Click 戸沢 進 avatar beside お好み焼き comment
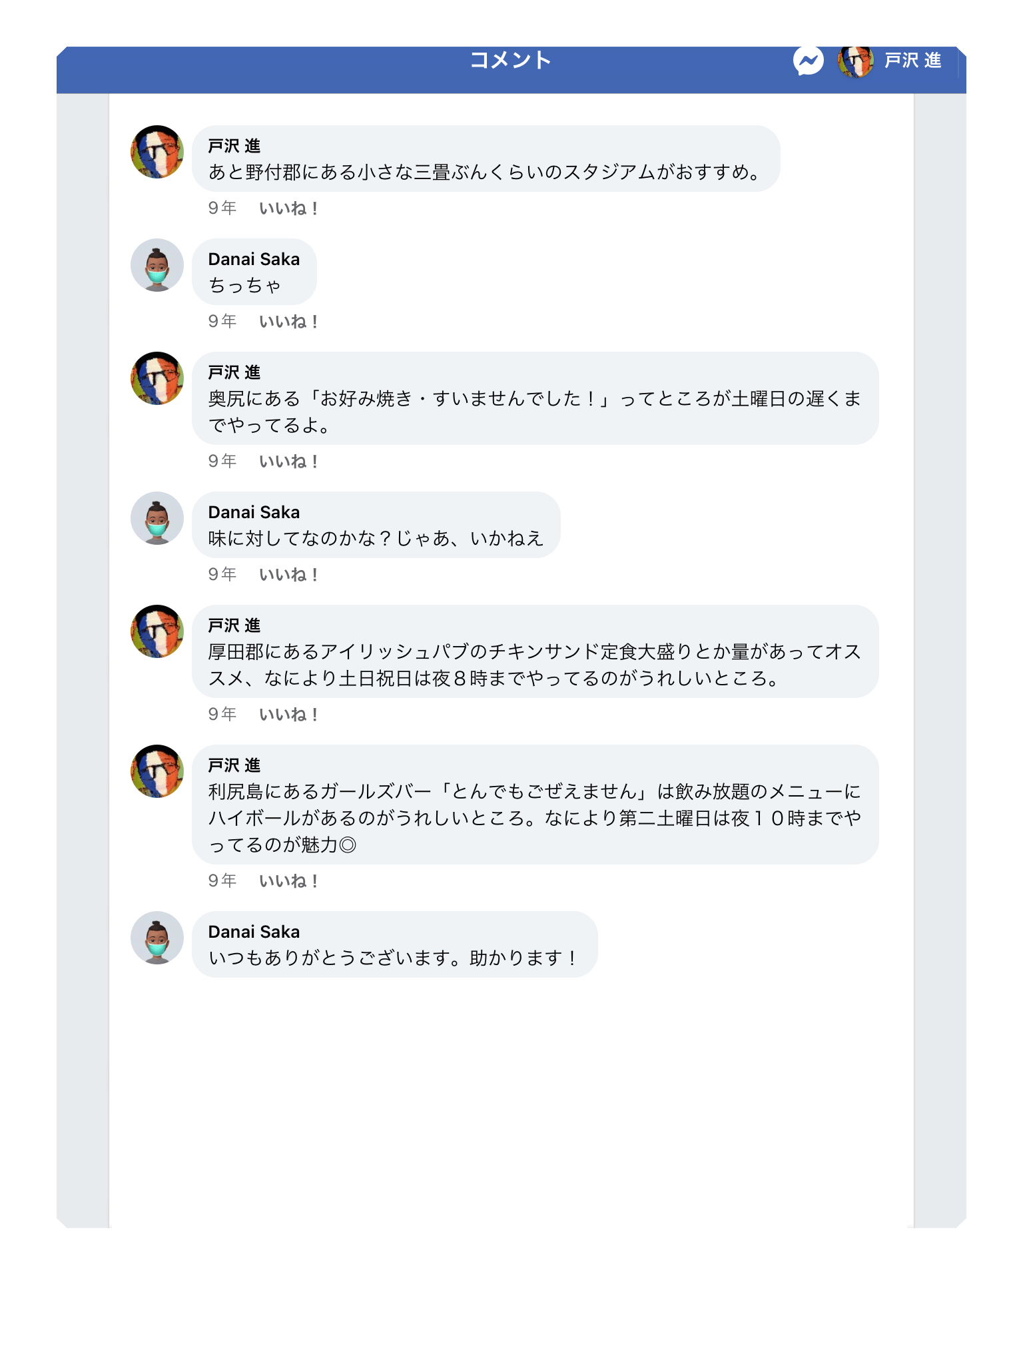1023x1364 pixels. click(x=157, y=378)
